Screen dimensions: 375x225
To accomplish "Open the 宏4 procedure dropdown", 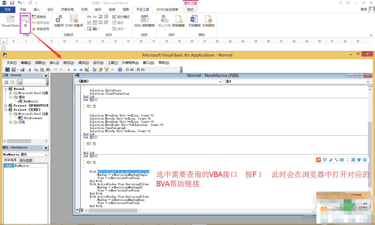I will point(368,82).
